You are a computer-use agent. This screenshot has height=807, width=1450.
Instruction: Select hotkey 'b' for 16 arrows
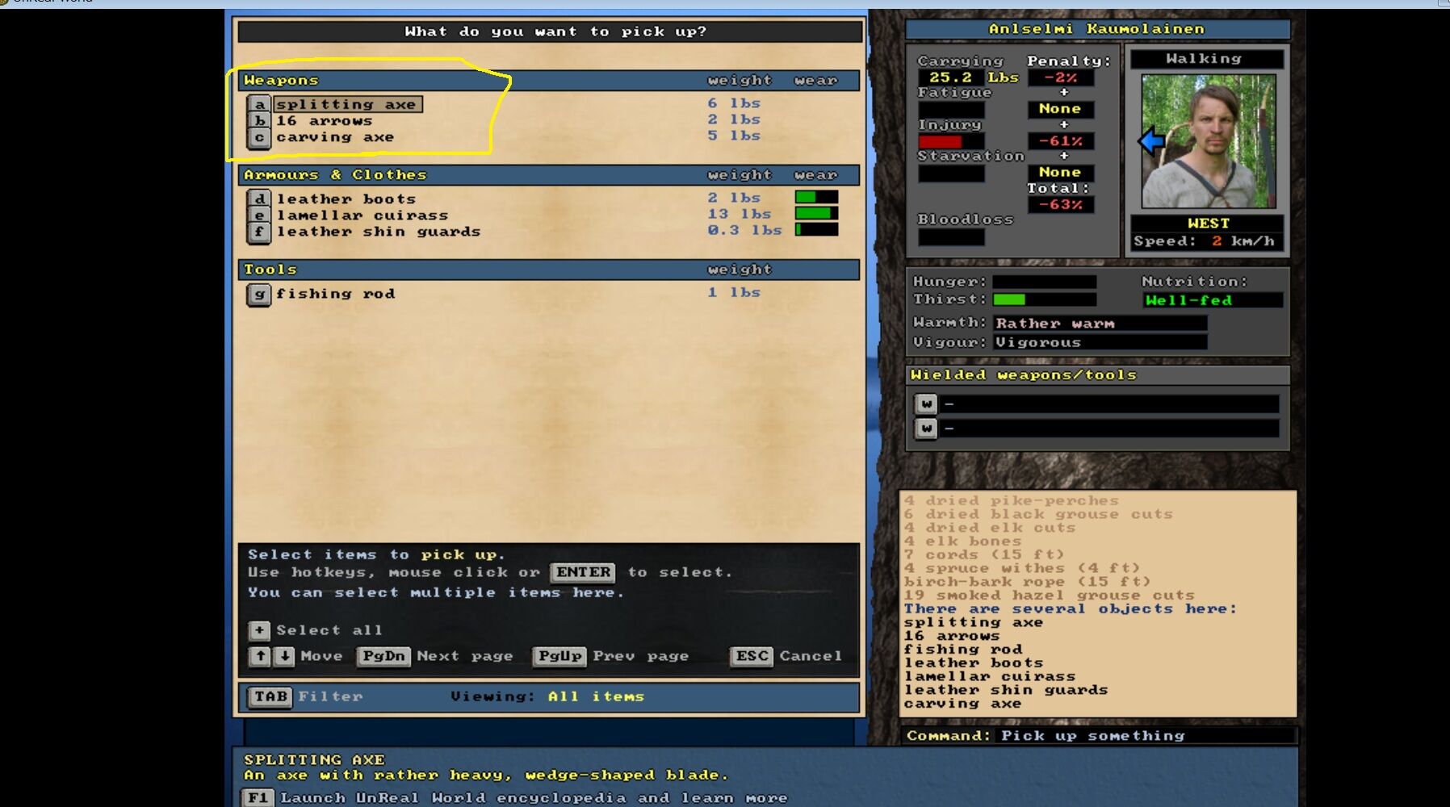pyautogui.click(x=259, y=121)
